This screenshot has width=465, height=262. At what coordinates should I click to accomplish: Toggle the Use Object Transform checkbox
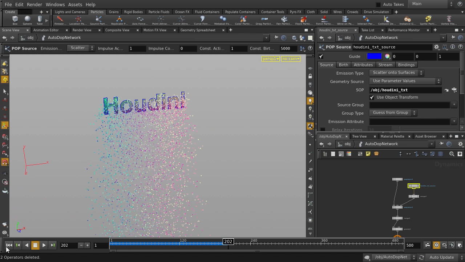(372, 97)
